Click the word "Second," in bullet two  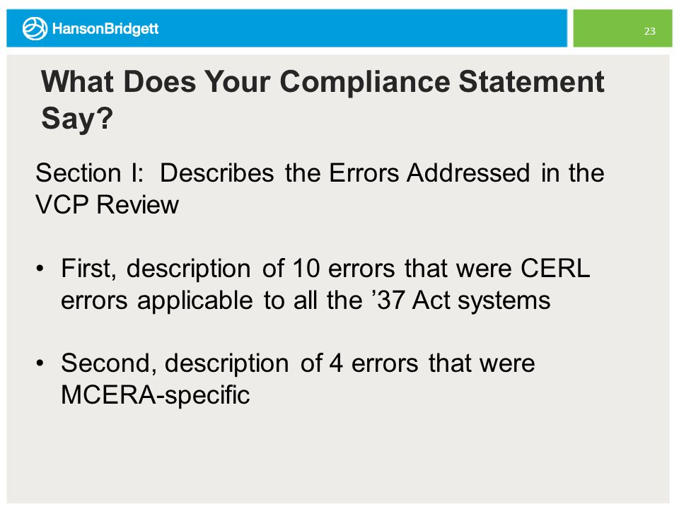pyautogui.click(x=109, y=363)
